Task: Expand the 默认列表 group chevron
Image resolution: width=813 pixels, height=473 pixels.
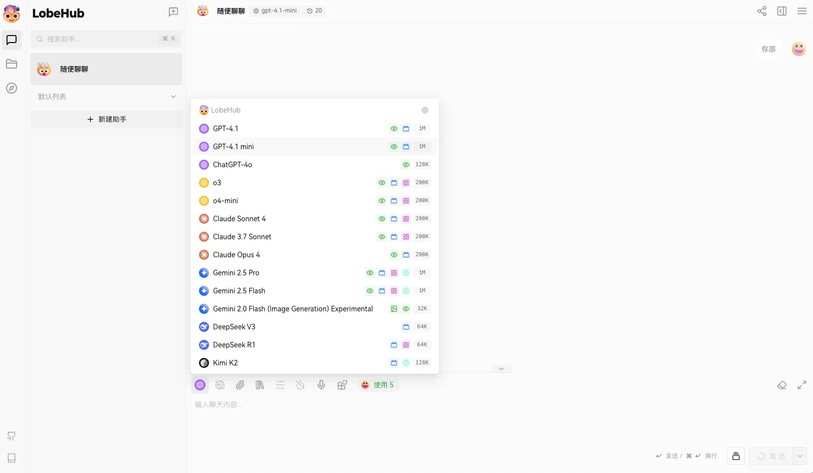Action: 173,97
